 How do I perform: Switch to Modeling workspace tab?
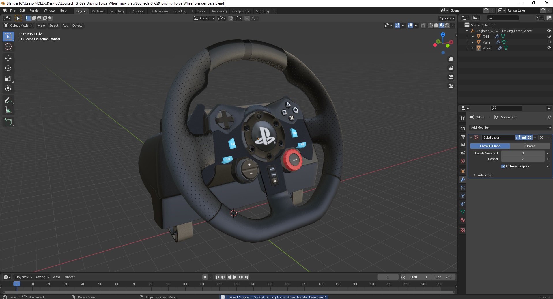pyautogui.click(x=98, y=11)
